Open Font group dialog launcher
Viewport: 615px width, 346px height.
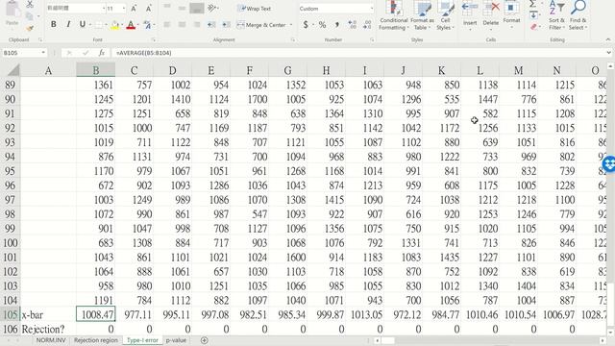pos(153,39)
